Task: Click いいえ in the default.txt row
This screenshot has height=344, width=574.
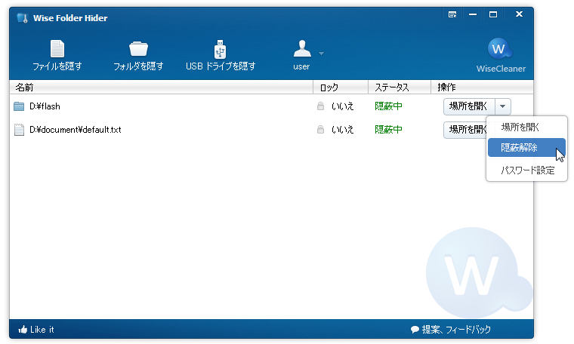Action: click(342, 130)
